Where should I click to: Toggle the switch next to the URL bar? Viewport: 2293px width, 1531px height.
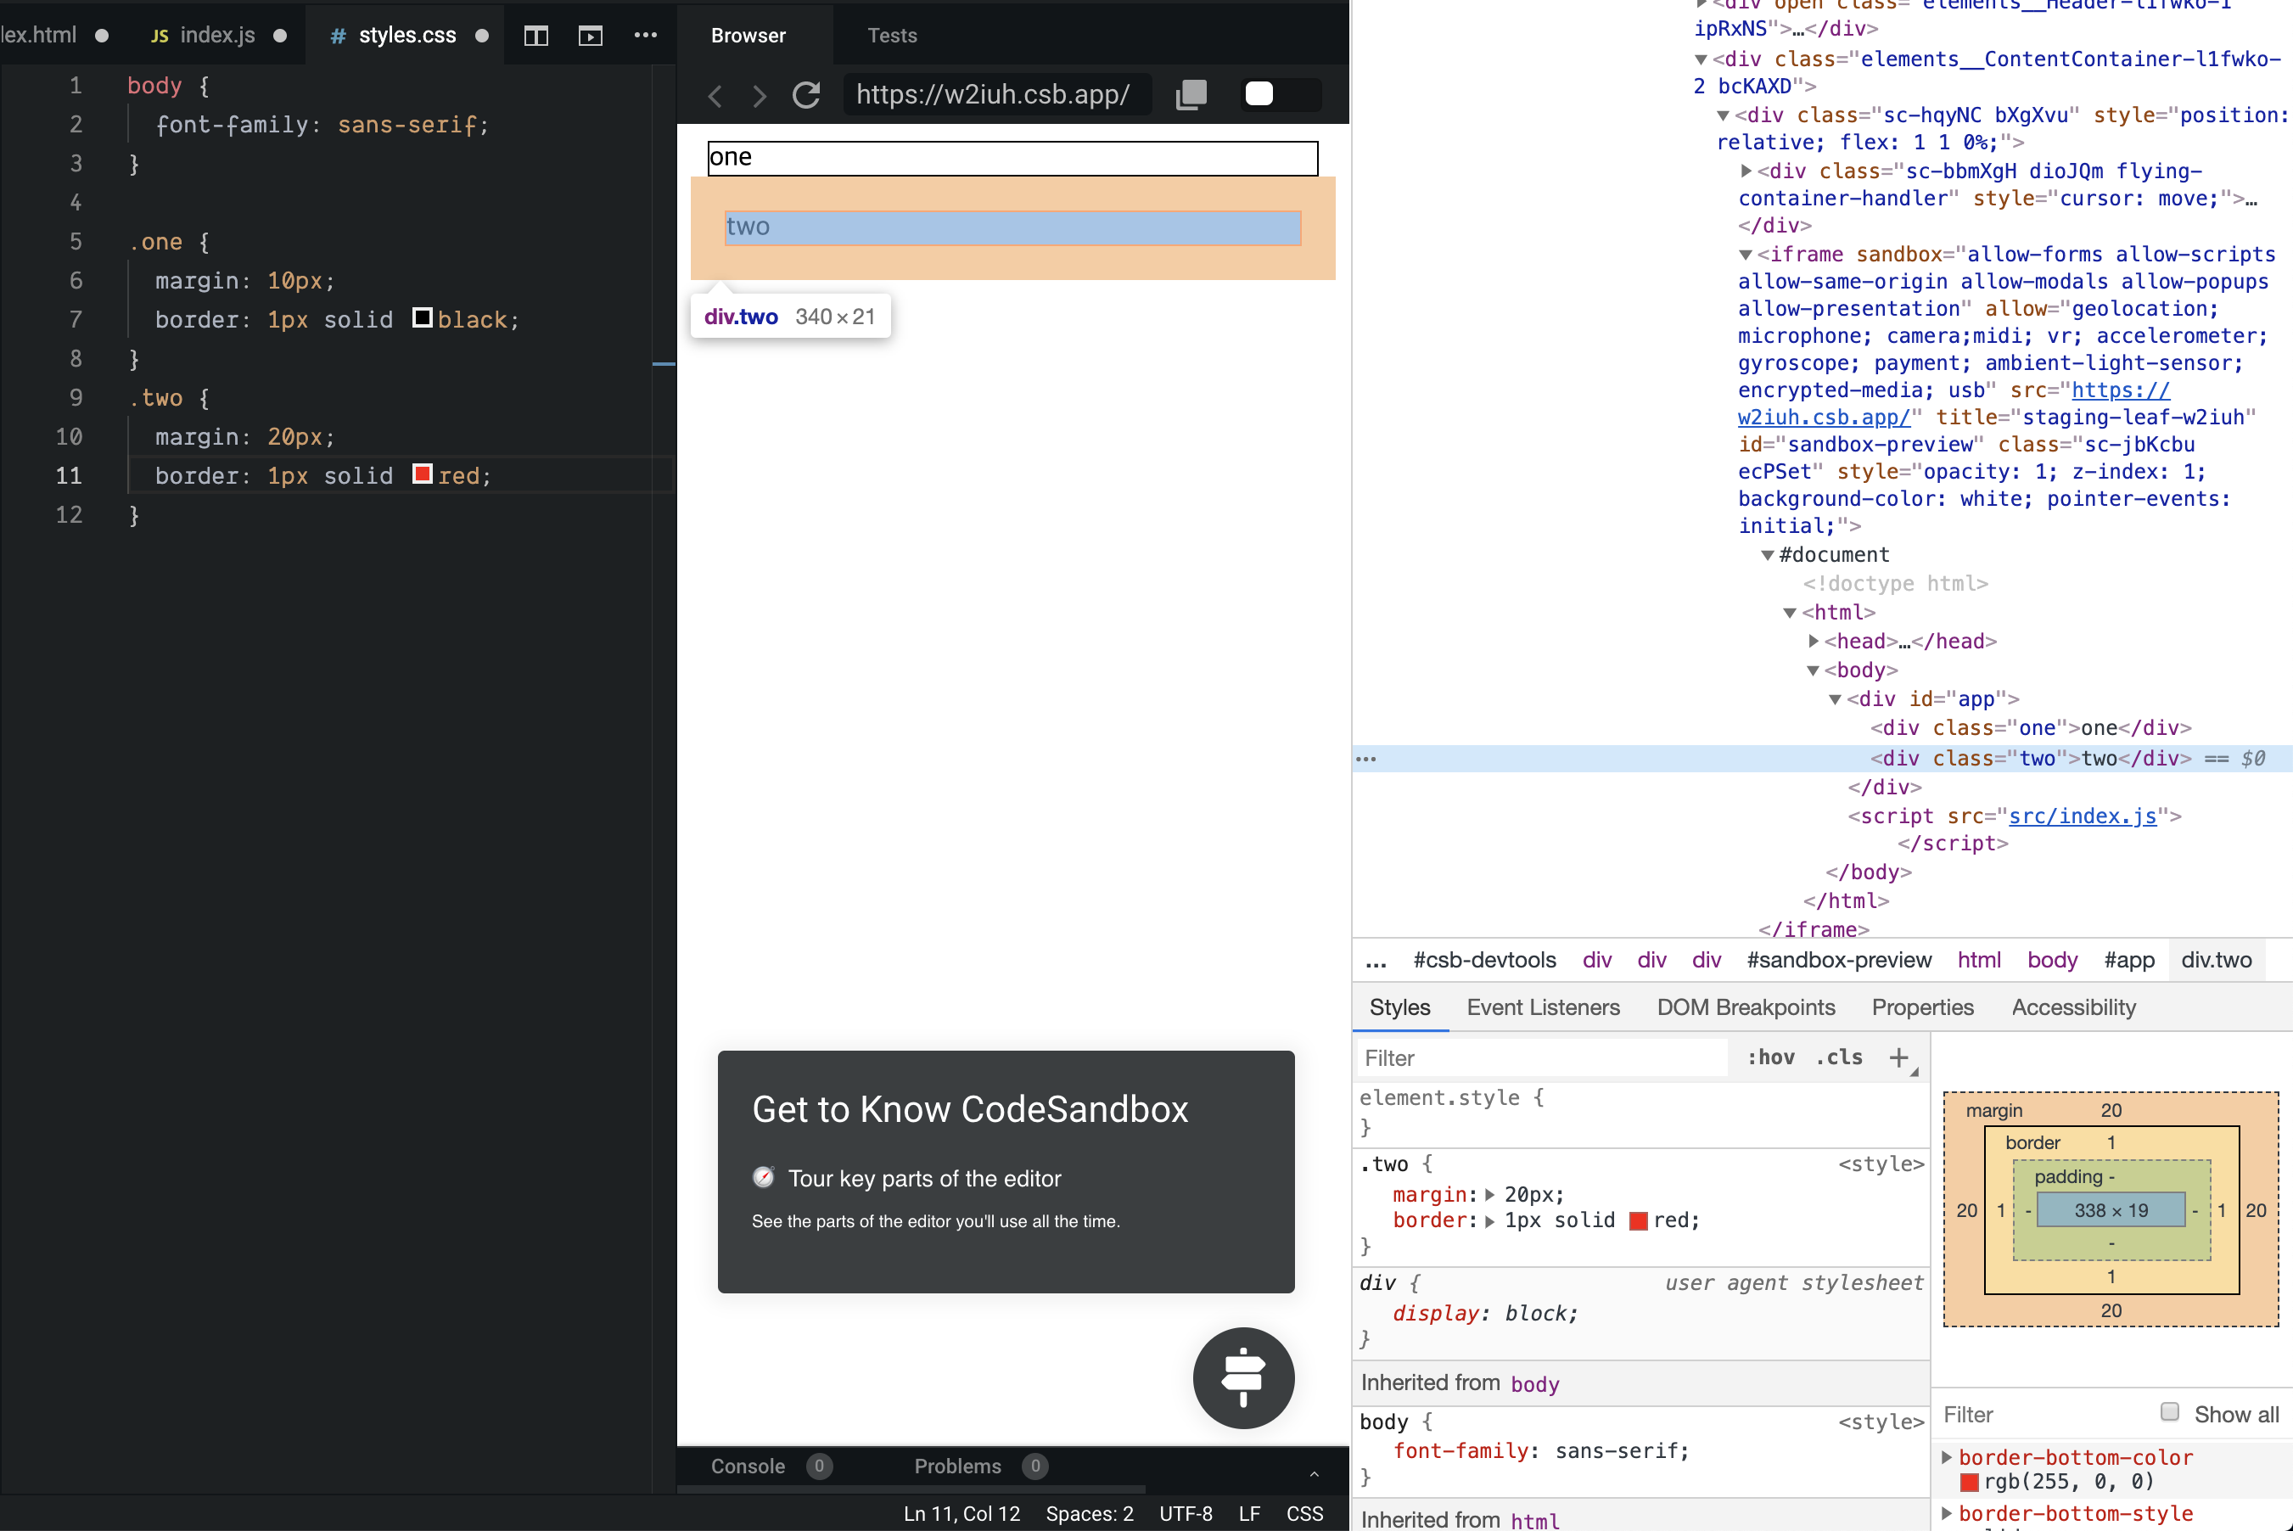(1281, 95)
